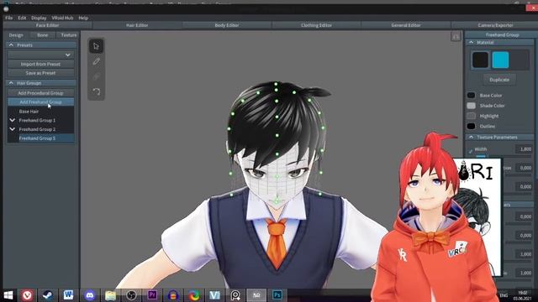
Task: Switch to the Face Editor tab
Action: pyautogui.click(x=47, y=25)
